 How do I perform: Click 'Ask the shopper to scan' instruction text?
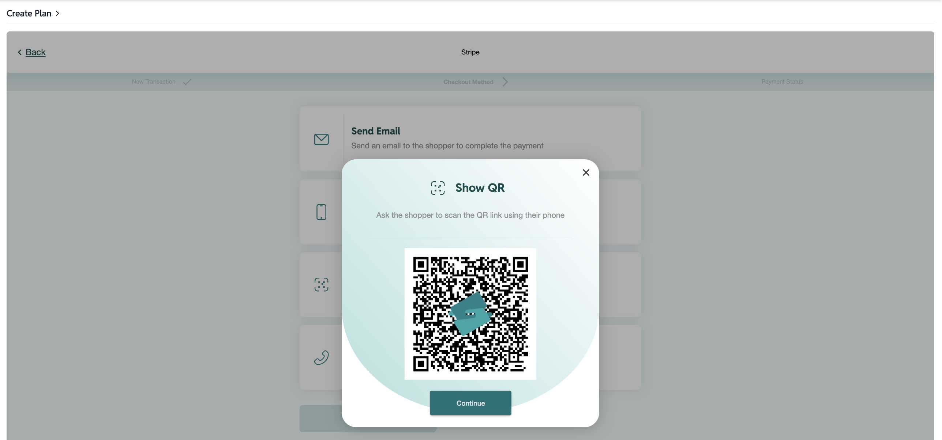[470, 215]
